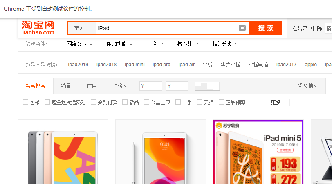332x184 pixels.
Task: Expand 附加功能 filter
Action: pyautogui.click(x=119, y=44)
